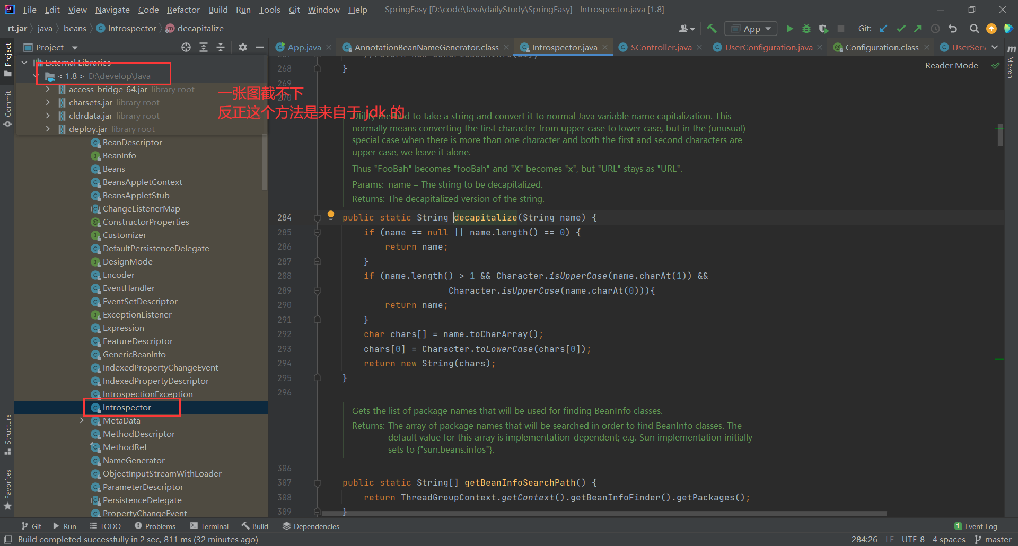Image resolution: width=1018 pixels, height=546 pixels.
Task: Open Project panel gear options
Action: 243,47
